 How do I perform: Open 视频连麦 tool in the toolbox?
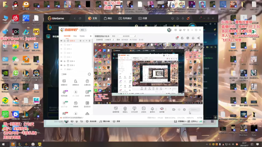click(64, 93)
